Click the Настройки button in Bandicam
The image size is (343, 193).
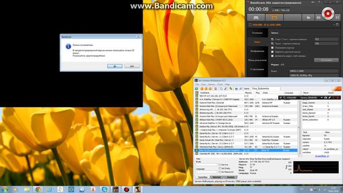[x=326, y=60]
